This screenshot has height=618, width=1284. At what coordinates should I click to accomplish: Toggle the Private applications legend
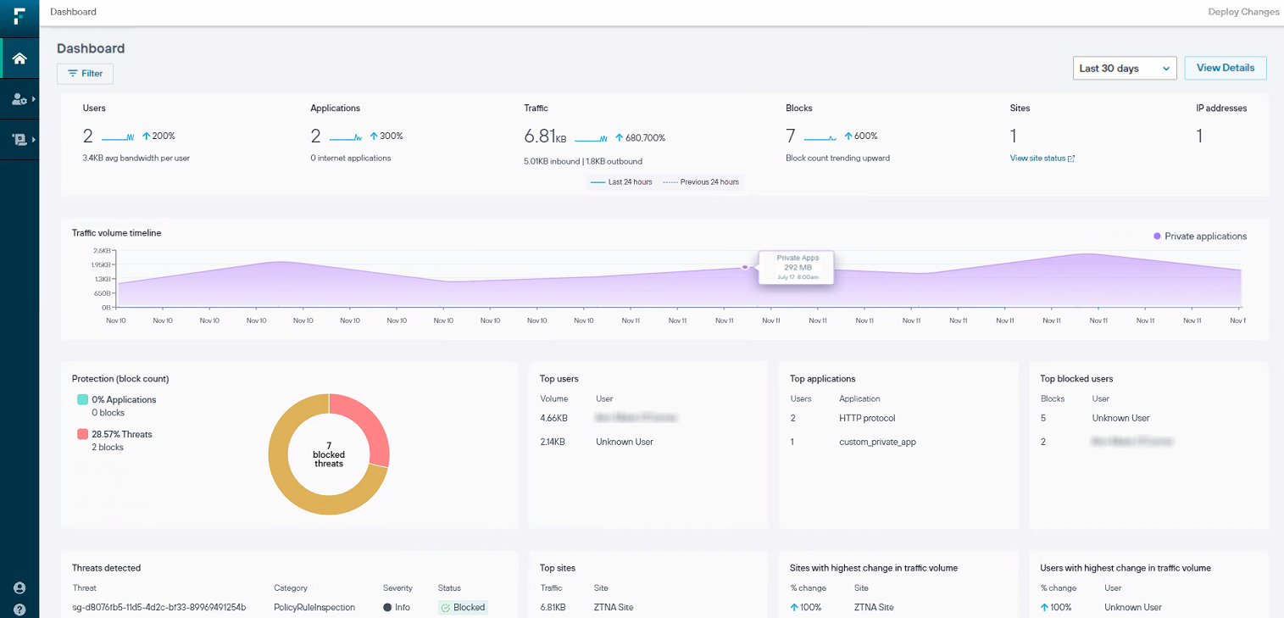pyautogui.click(x=1199, y=236)
